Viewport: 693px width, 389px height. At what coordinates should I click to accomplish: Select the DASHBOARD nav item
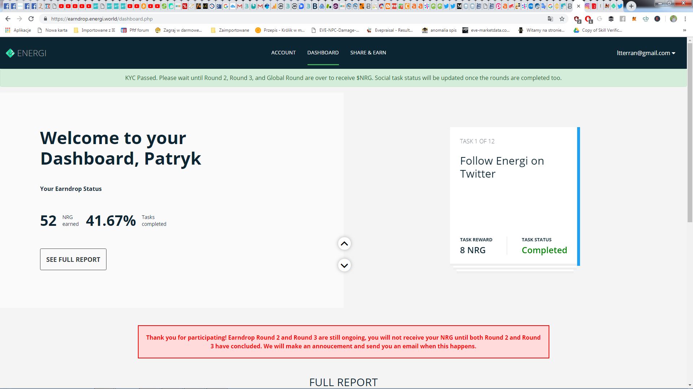click(323, 53)
